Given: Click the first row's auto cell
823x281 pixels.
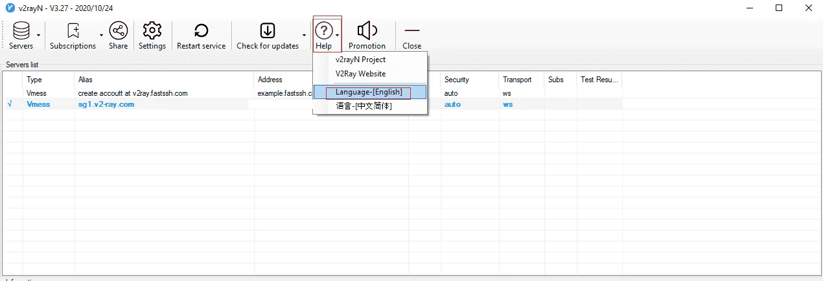Looking at the screenshot, I should pos(451,93).
